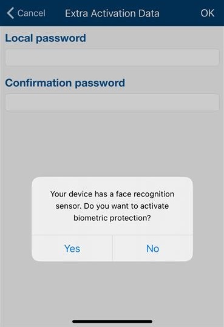The image size is (224, 327).
Task: Go back using the left chevron
Action: pyautogui.click(x=10, y=13)
